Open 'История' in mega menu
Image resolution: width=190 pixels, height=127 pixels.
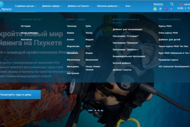(x=26, y=26)
